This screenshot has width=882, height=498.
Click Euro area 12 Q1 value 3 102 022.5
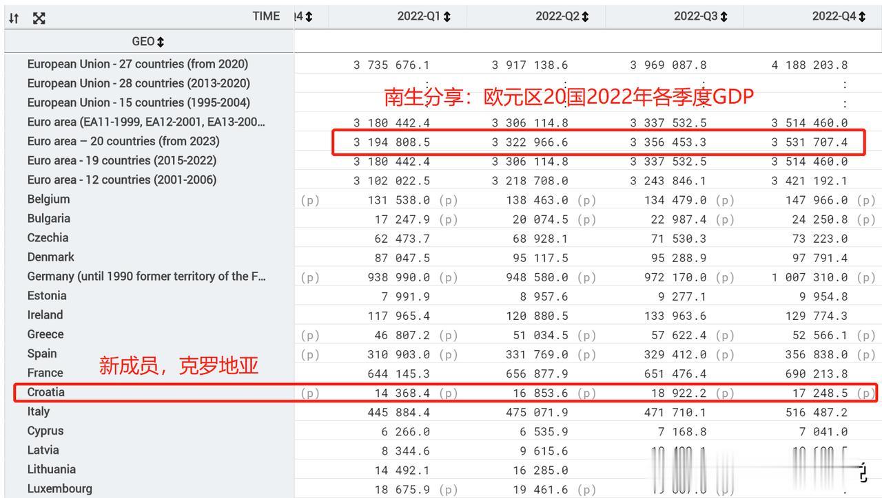391,181
